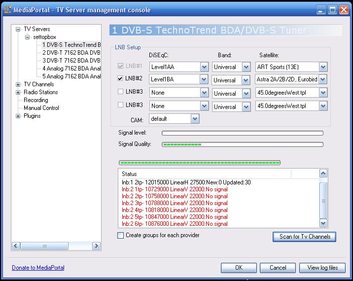
Task: Click tree panel scroll right arrow
Action: pyautogui.click(x=96, y=246)
